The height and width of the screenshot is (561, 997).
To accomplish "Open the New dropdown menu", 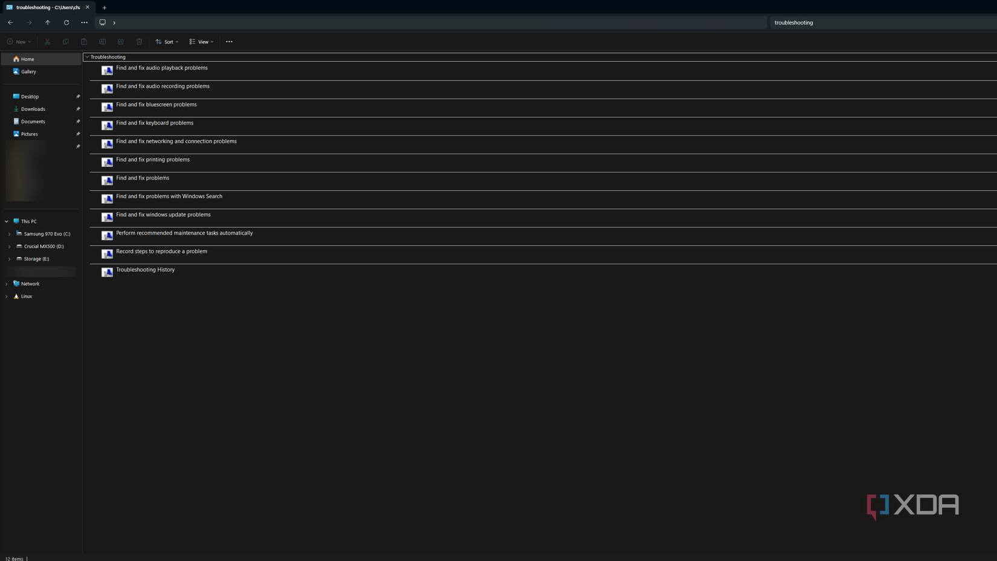I will point(19,42).
